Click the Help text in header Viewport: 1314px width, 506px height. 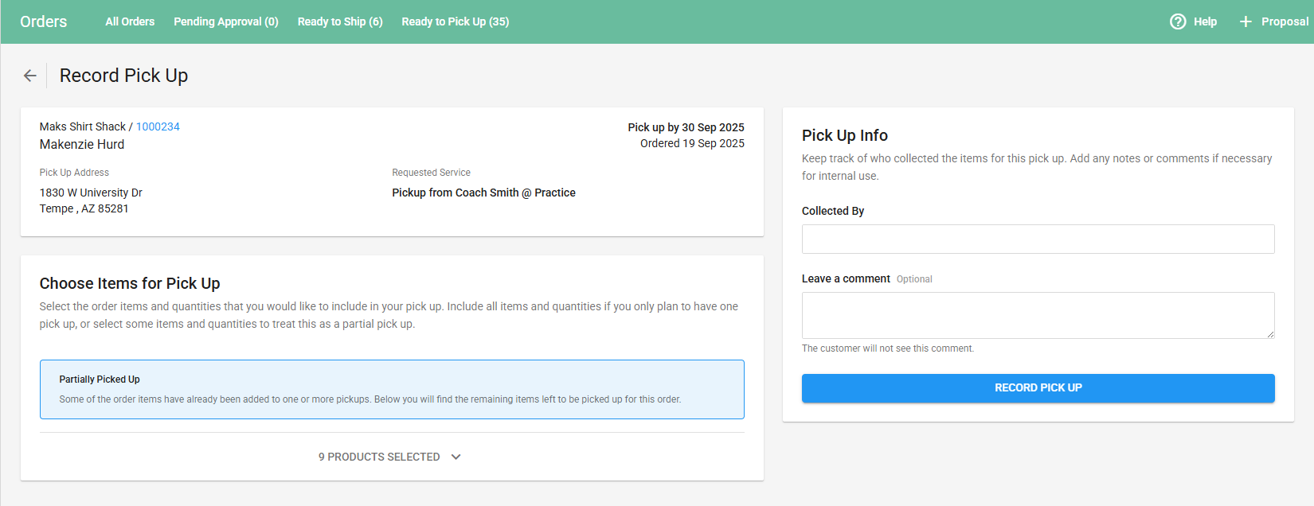point(1205,21)
